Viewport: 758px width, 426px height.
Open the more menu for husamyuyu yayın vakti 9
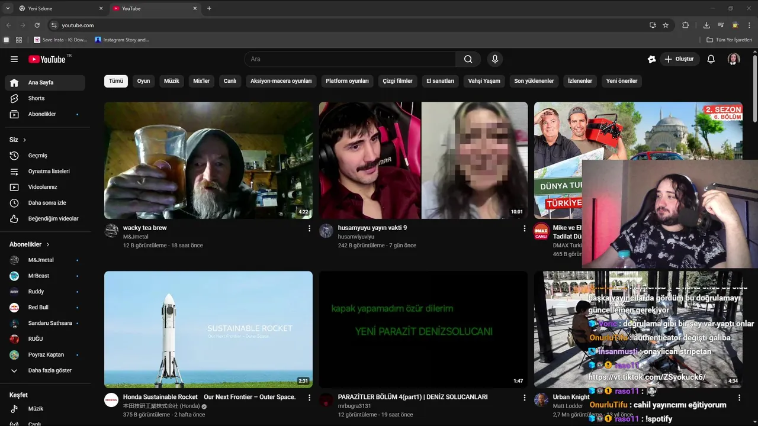524,228
